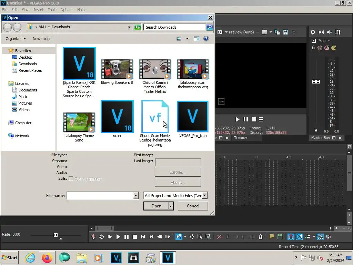Open Firefox from the Windows taskbar
Image resolution: width=353 pixels, height=265 pixels.
(x=47, y=258)
